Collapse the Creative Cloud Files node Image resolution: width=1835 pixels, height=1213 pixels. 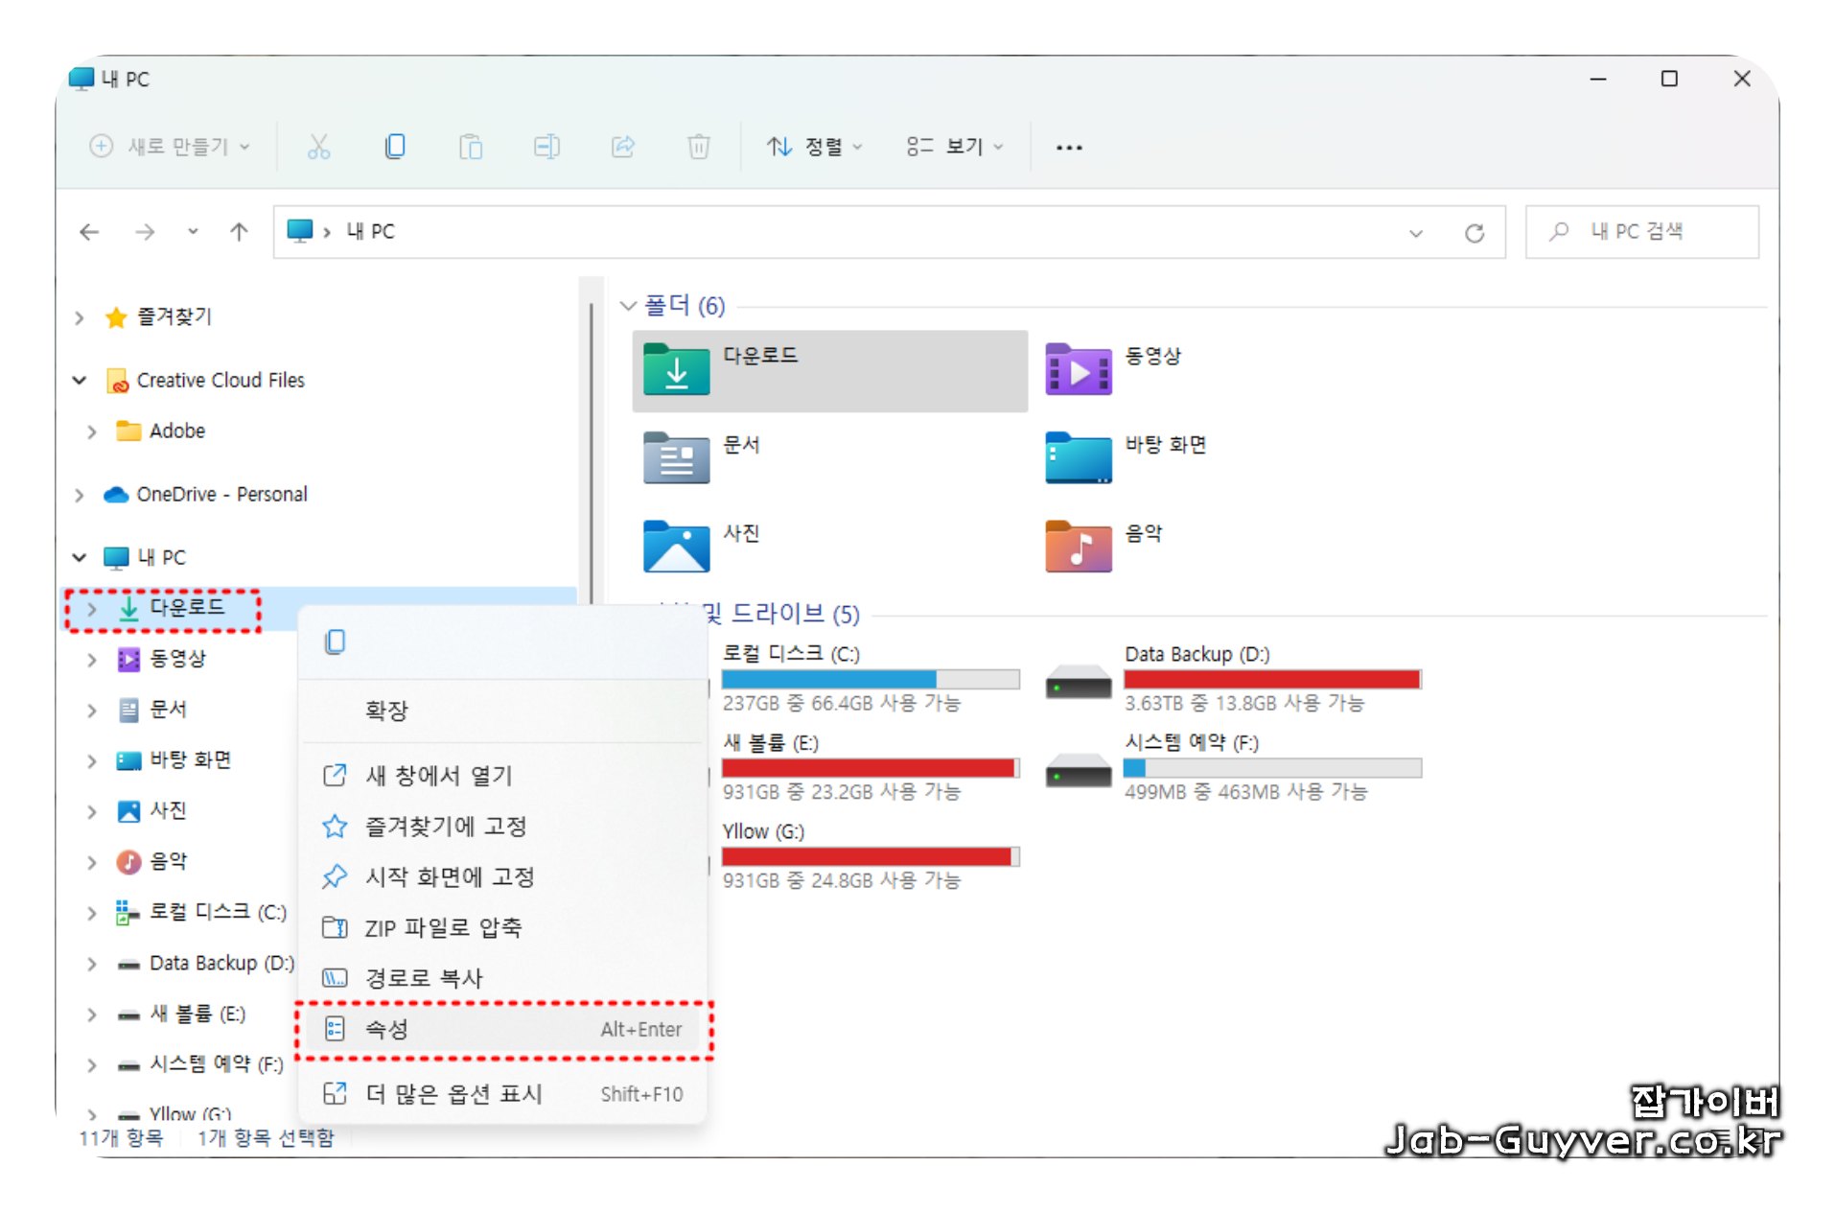point(80,381)
